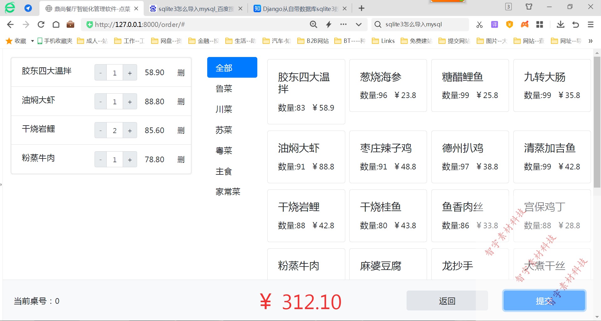Click the browser logo icon at top left

point(10,8)
